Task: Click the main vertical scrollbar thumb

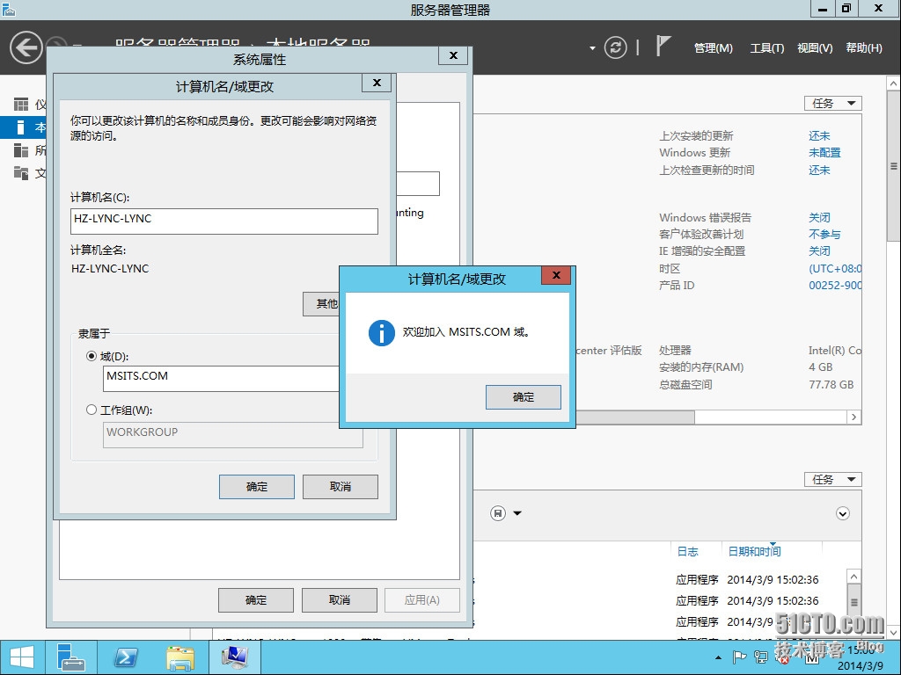Action: [894, 166]
